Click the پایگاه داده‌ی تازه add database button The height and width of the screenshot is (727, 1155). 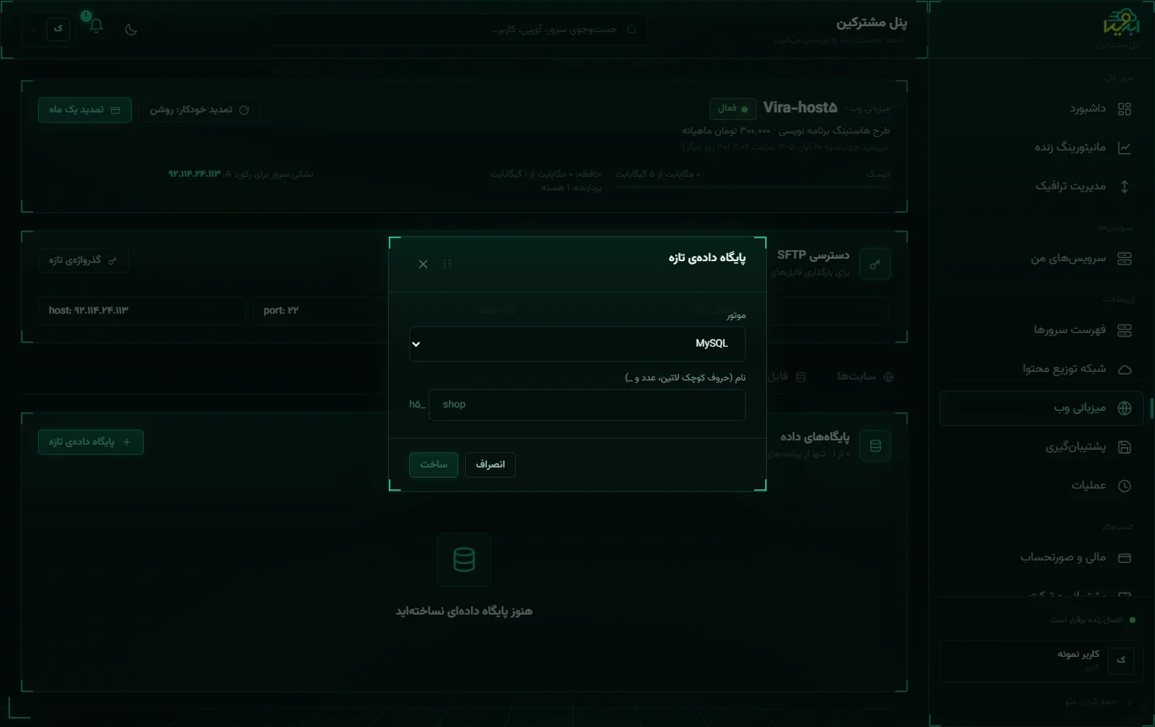coord(90,441)
